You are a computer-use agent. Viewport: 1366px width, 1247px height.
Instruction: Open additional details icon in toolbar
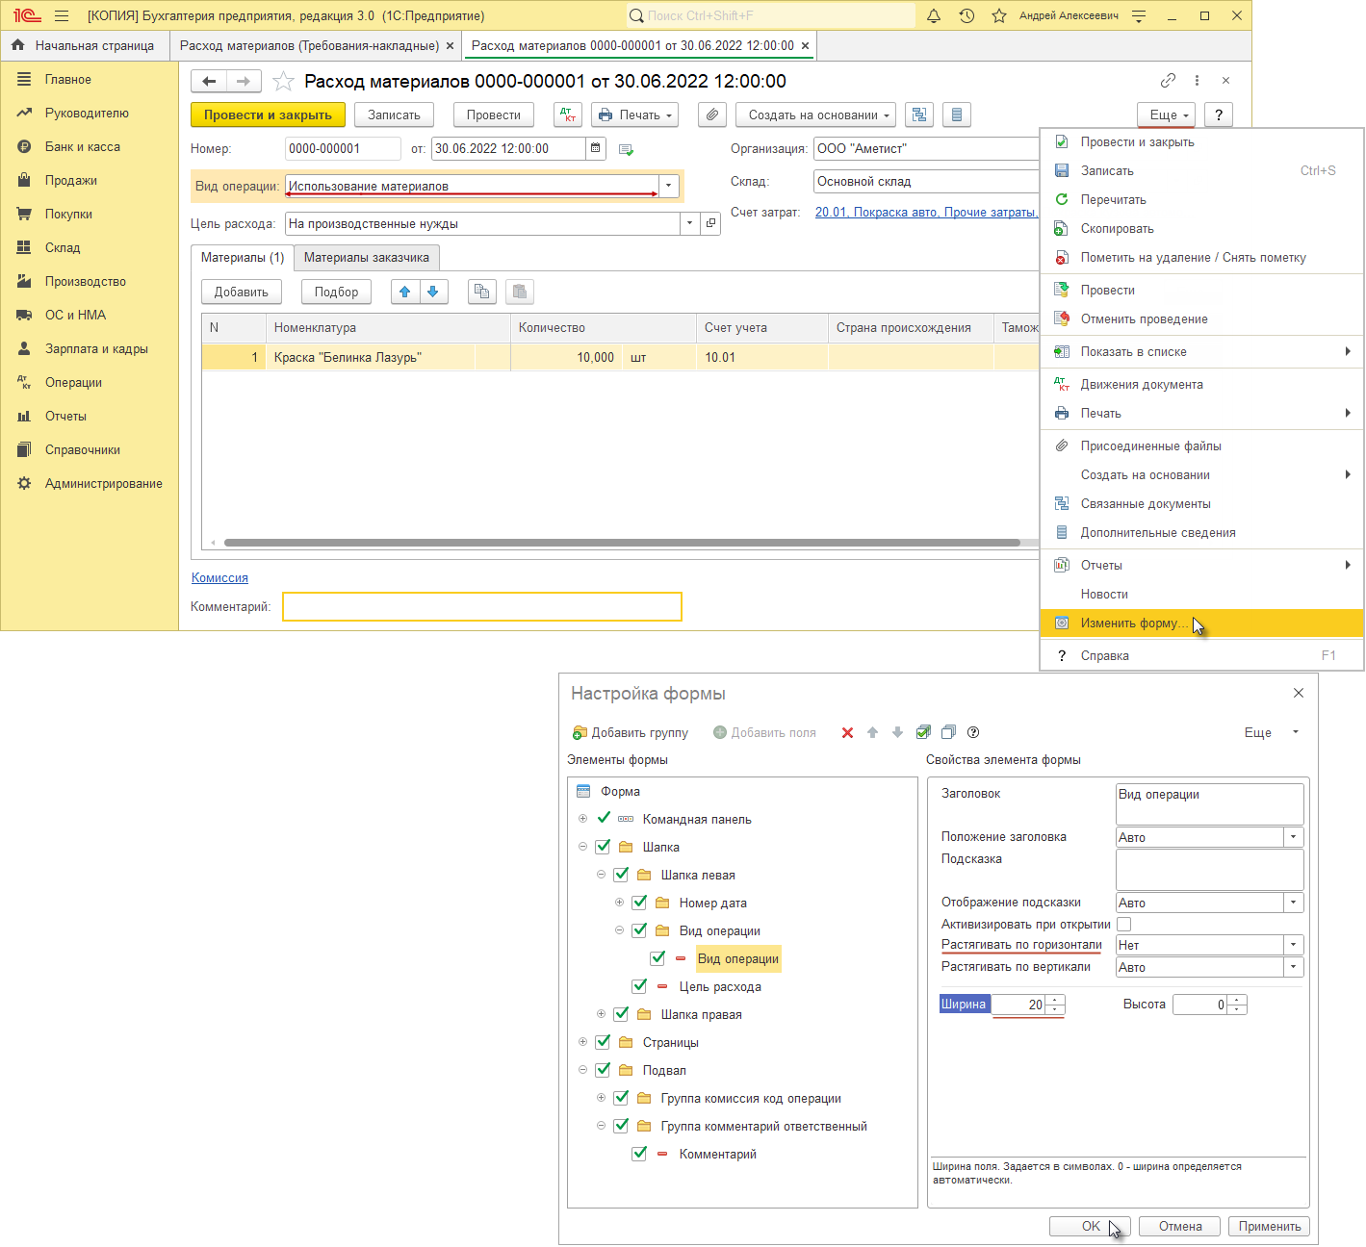[956, 115]
